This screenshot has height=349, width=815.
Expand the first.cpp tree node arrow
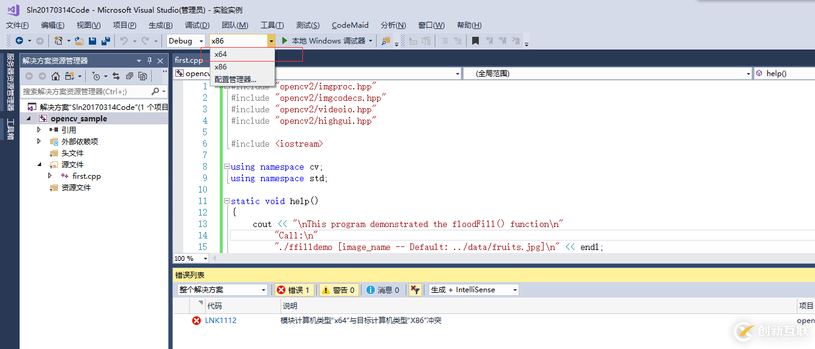click(x=50, y=176)
